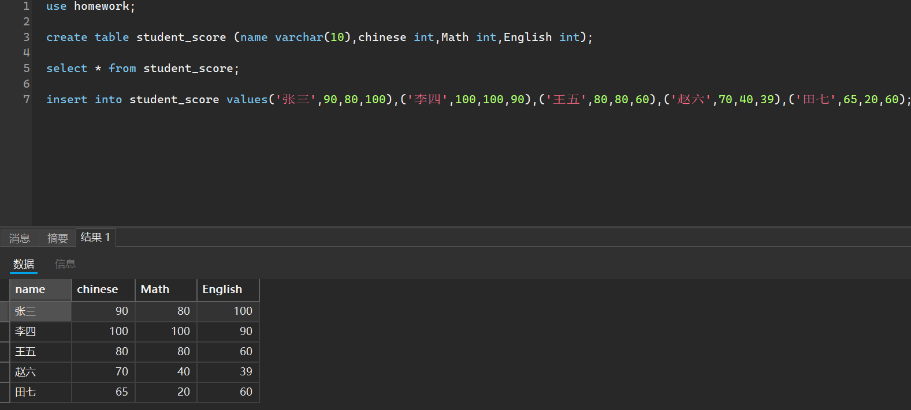Click the chinese column header
The height and width of the screenshot is (410, 911).
click(x=103, y=289)
